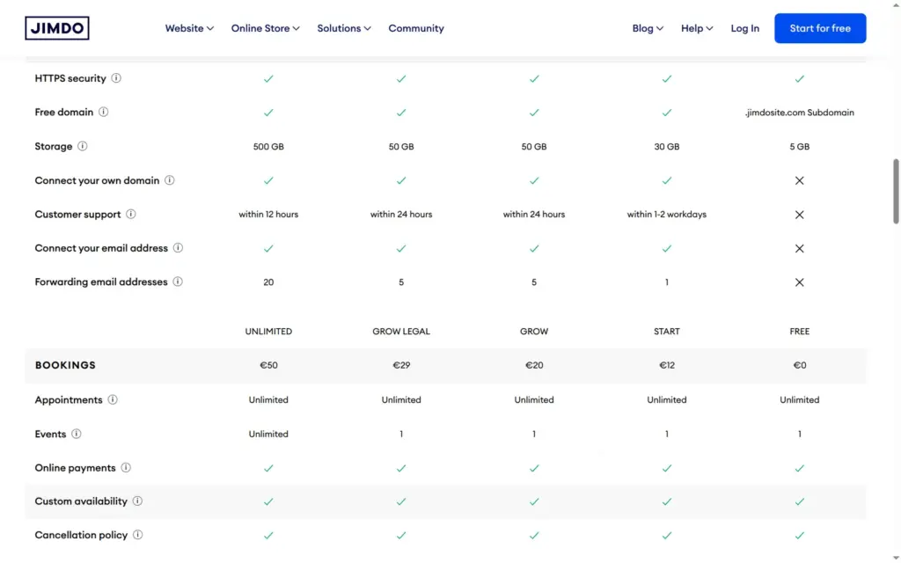Click 'HTTPS security' row label
Screen dimensions: 901x563
click(x=70, y=78)
